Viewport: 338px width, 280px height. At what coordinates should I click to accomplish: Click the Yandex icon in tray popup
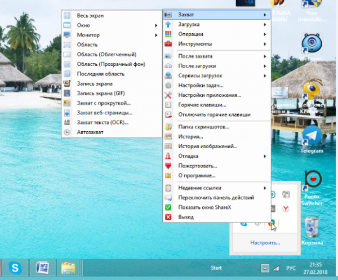pos(286,208)
